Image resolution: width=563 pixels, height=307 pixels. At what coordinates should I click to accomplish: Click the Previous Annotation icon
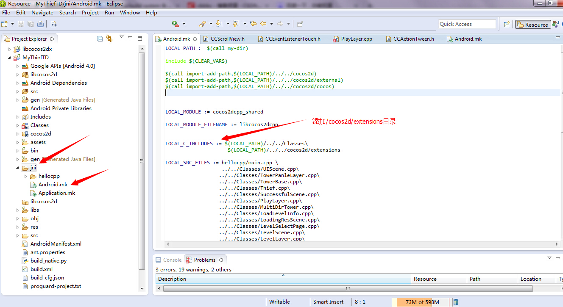point(235,24)
